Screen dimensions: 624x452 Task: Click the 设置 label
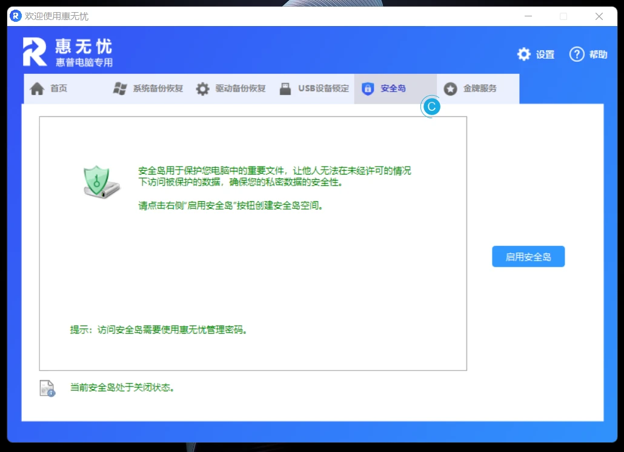pos(545,55)
